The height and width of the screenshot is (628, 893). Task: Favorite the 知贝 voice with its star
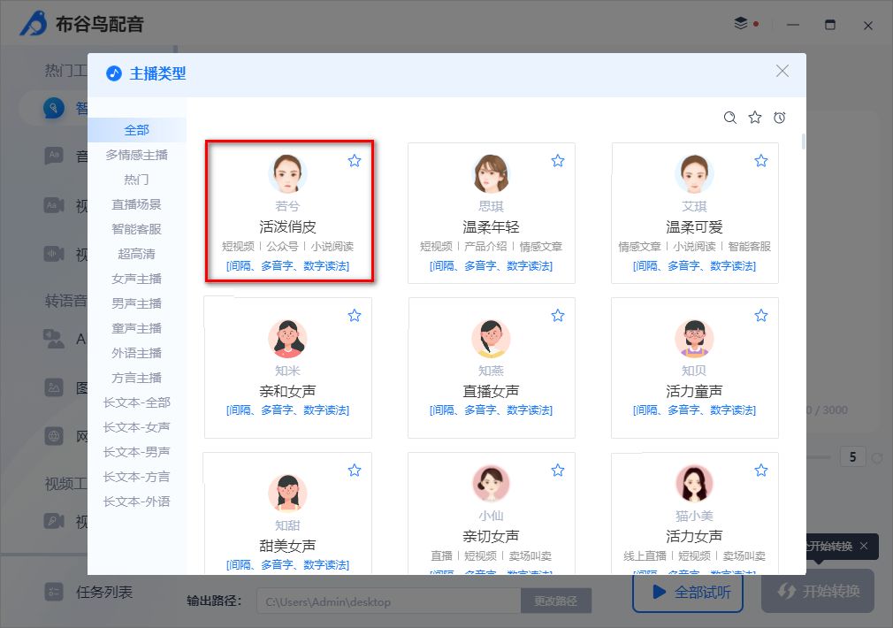coord(761,315)
